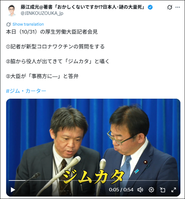Click Show translation link
Screen dimensions: 185x199
[x=28, y=24]
